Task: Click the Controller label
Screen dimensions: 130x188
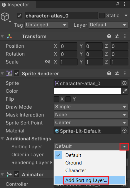Action: point(17,184)
